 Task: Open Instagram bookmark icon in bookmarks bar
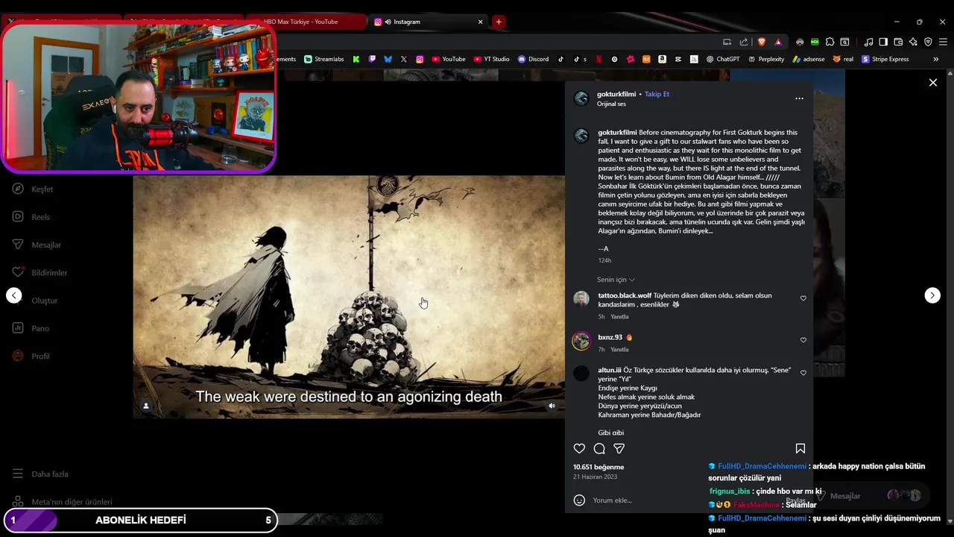[x=420, y=59]
